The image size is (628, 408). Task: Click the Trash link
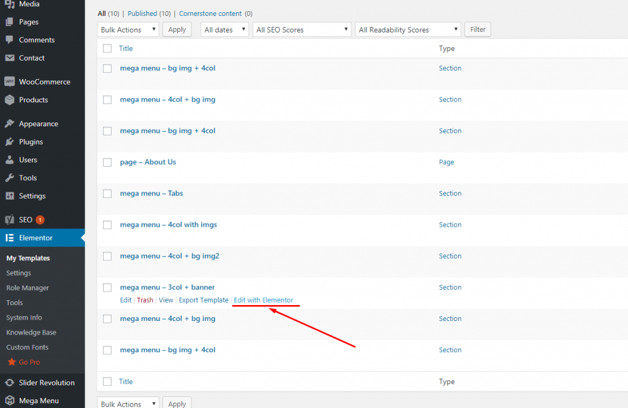coord(145,300)
